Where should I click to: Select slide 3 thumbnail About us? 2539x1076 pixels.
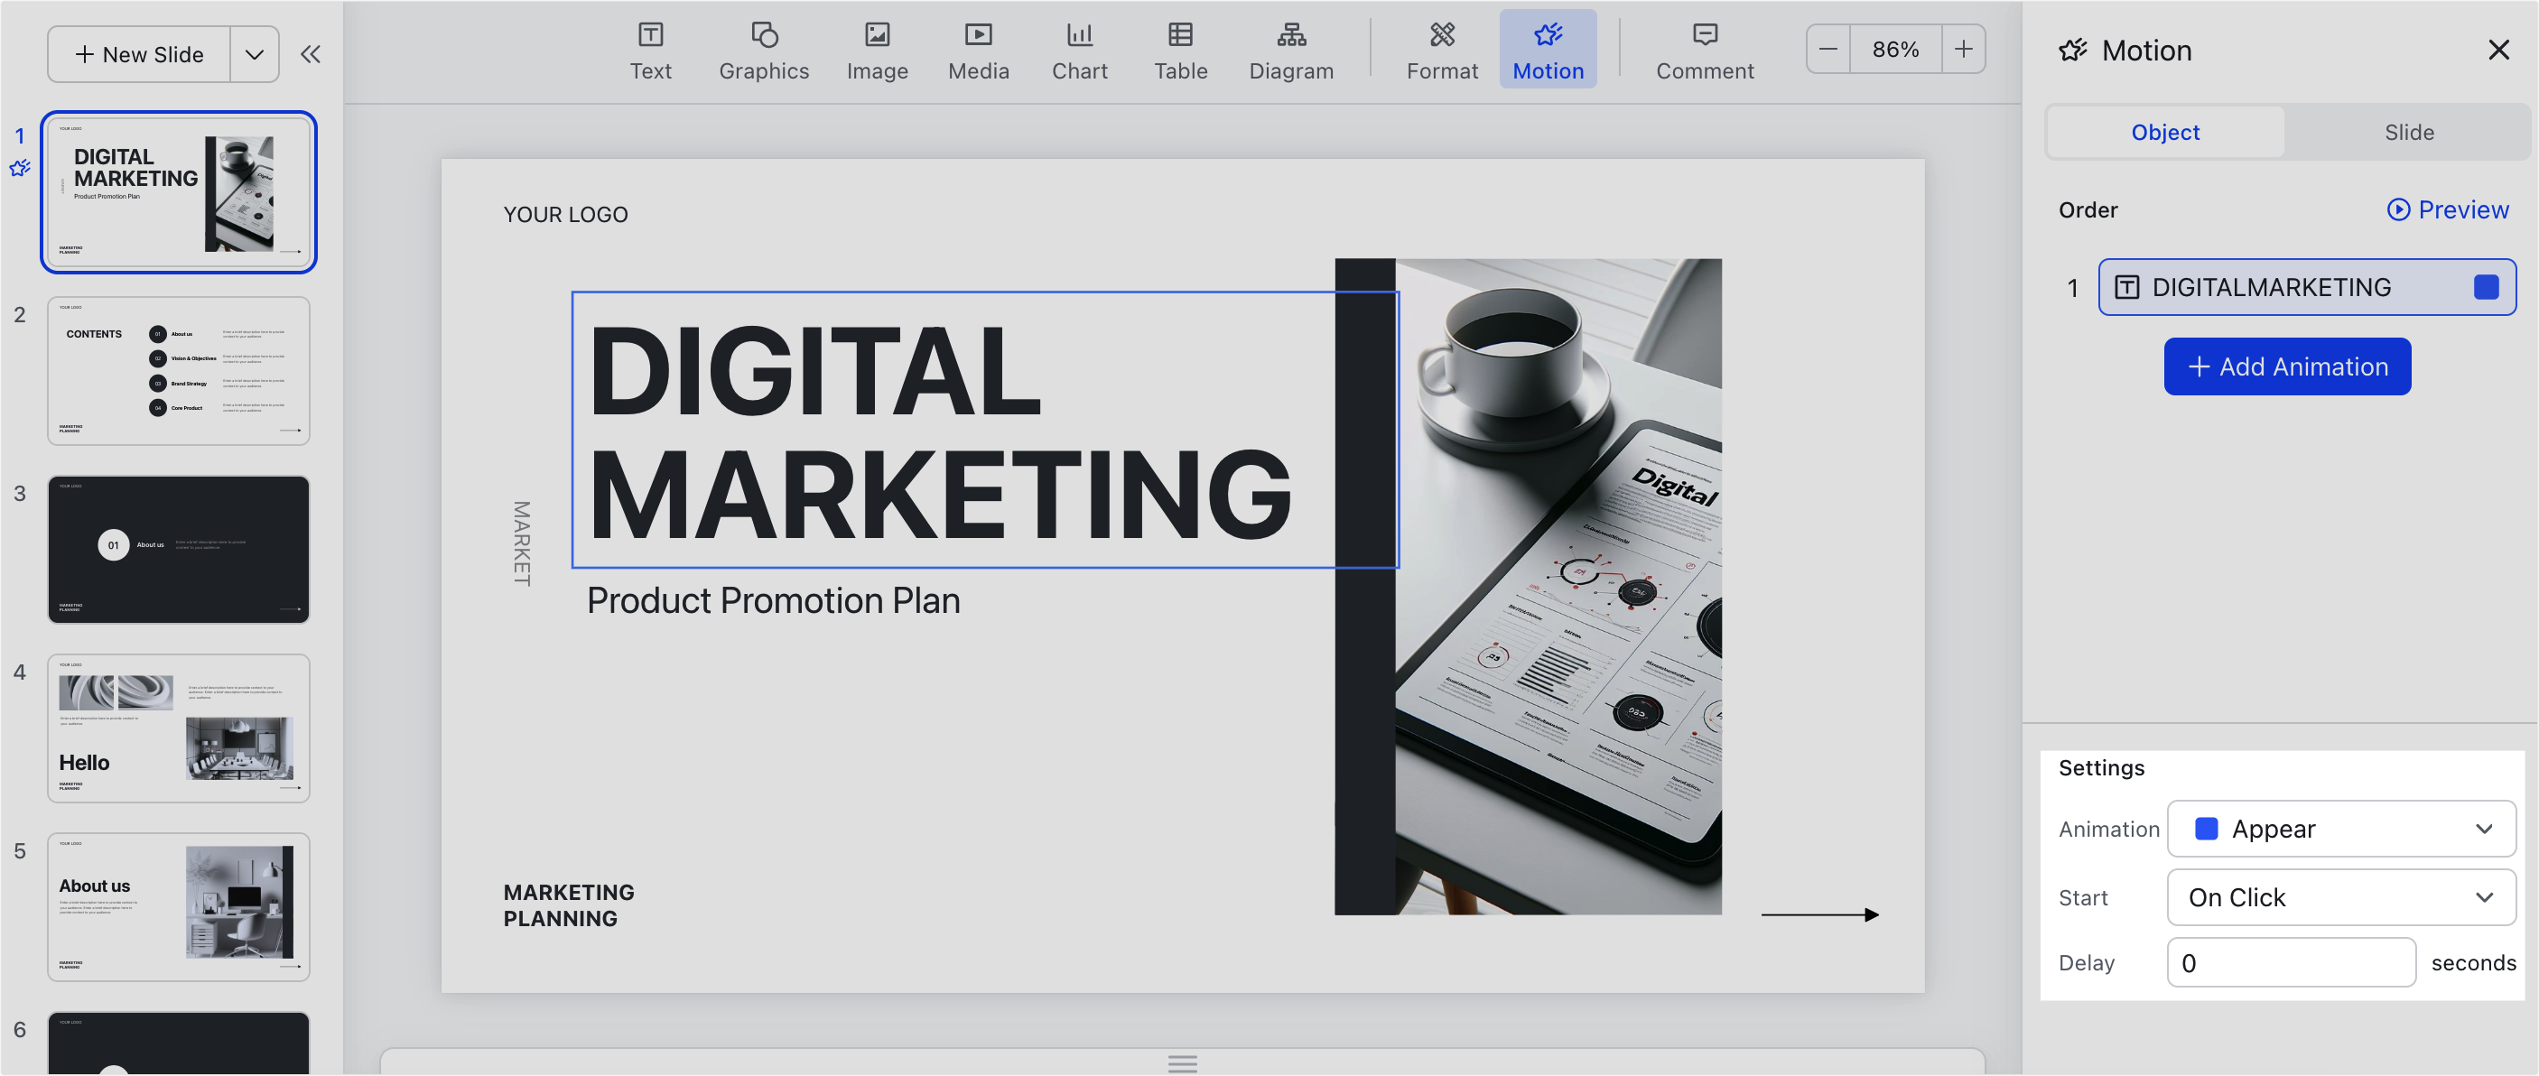(179, 549)
